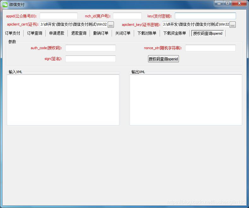
Task: Select the 关闭订单 tab
Action: click(x=123, y=33)
